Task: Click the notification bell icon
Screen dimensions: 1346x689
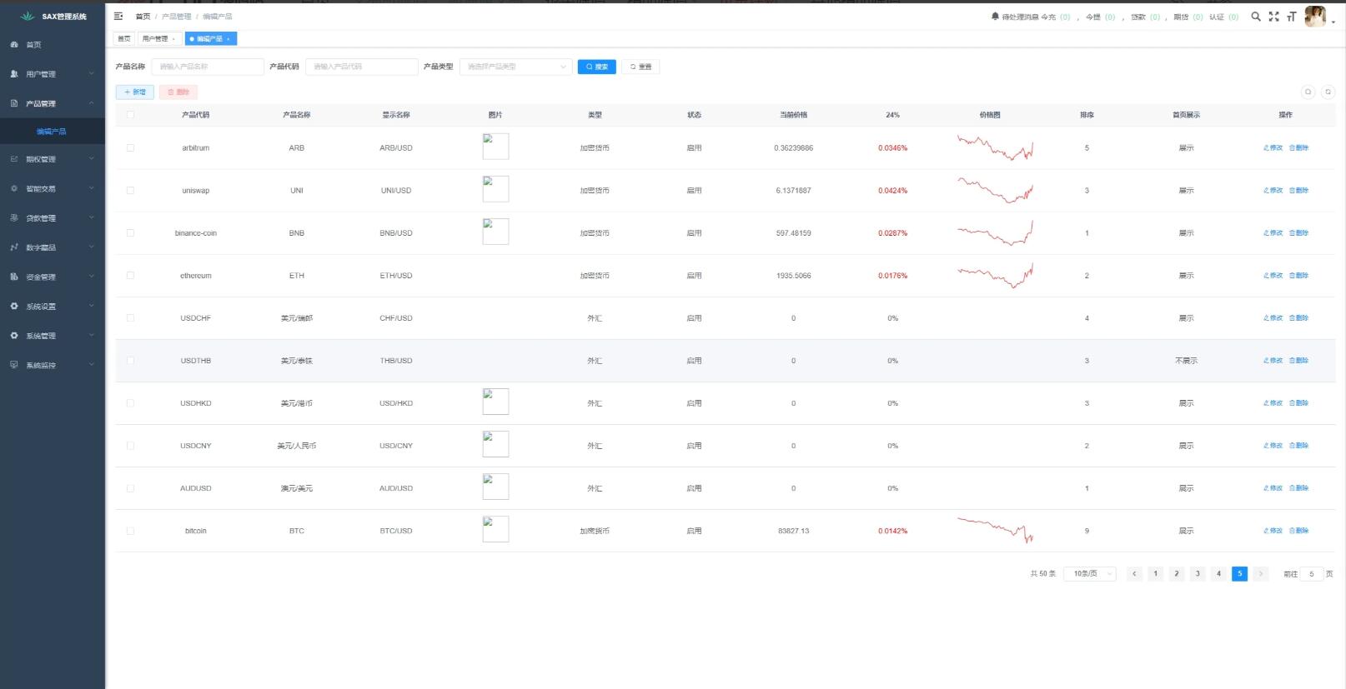Action: pyautogui.click(x=995, y=17)
